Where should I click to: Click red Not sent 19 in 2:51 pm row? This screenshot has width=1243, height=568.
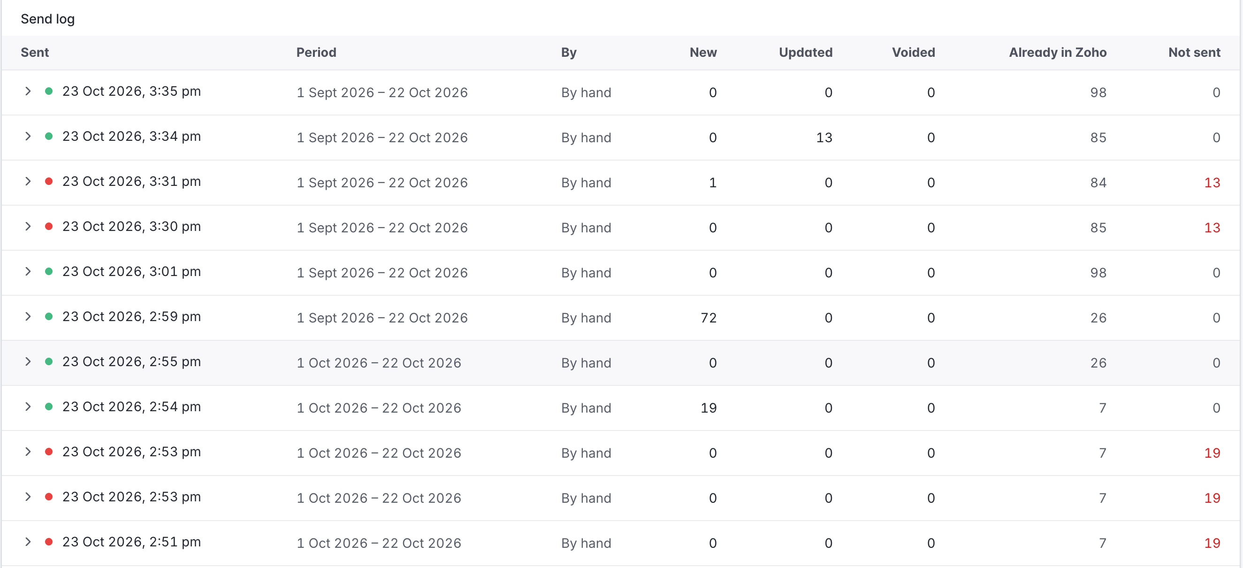pos(1212,543)
